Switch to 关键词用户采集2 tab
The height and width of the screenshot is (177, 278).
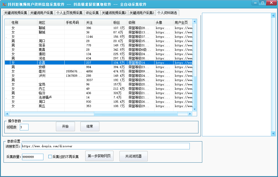click(x=142, y=13)
